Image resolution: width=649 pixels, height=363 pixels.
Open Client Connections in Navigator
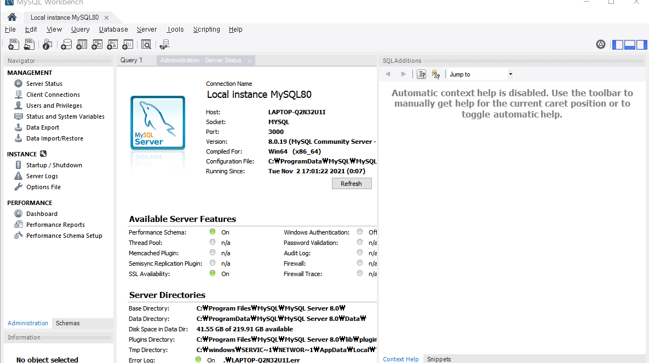[53, 95]
